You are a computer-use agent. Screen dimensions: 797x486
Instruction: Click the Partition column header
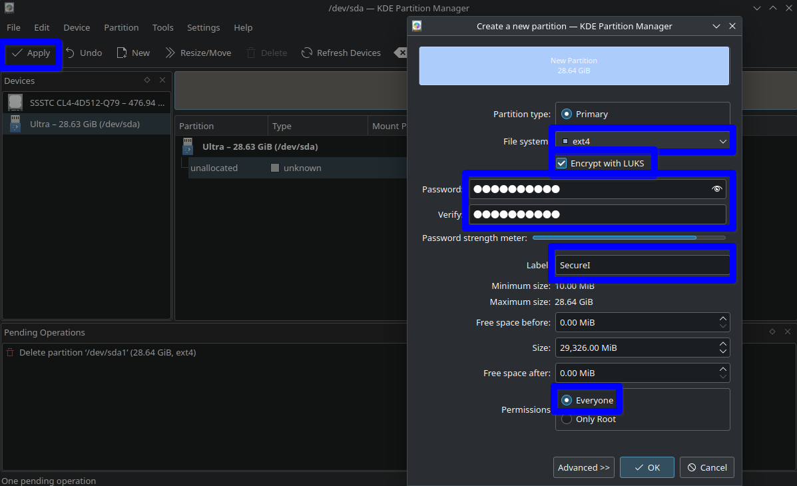click(x=222, y=126)
